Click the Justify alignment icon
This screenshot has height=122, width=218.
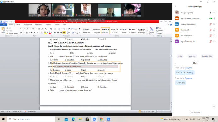[64, 33]
